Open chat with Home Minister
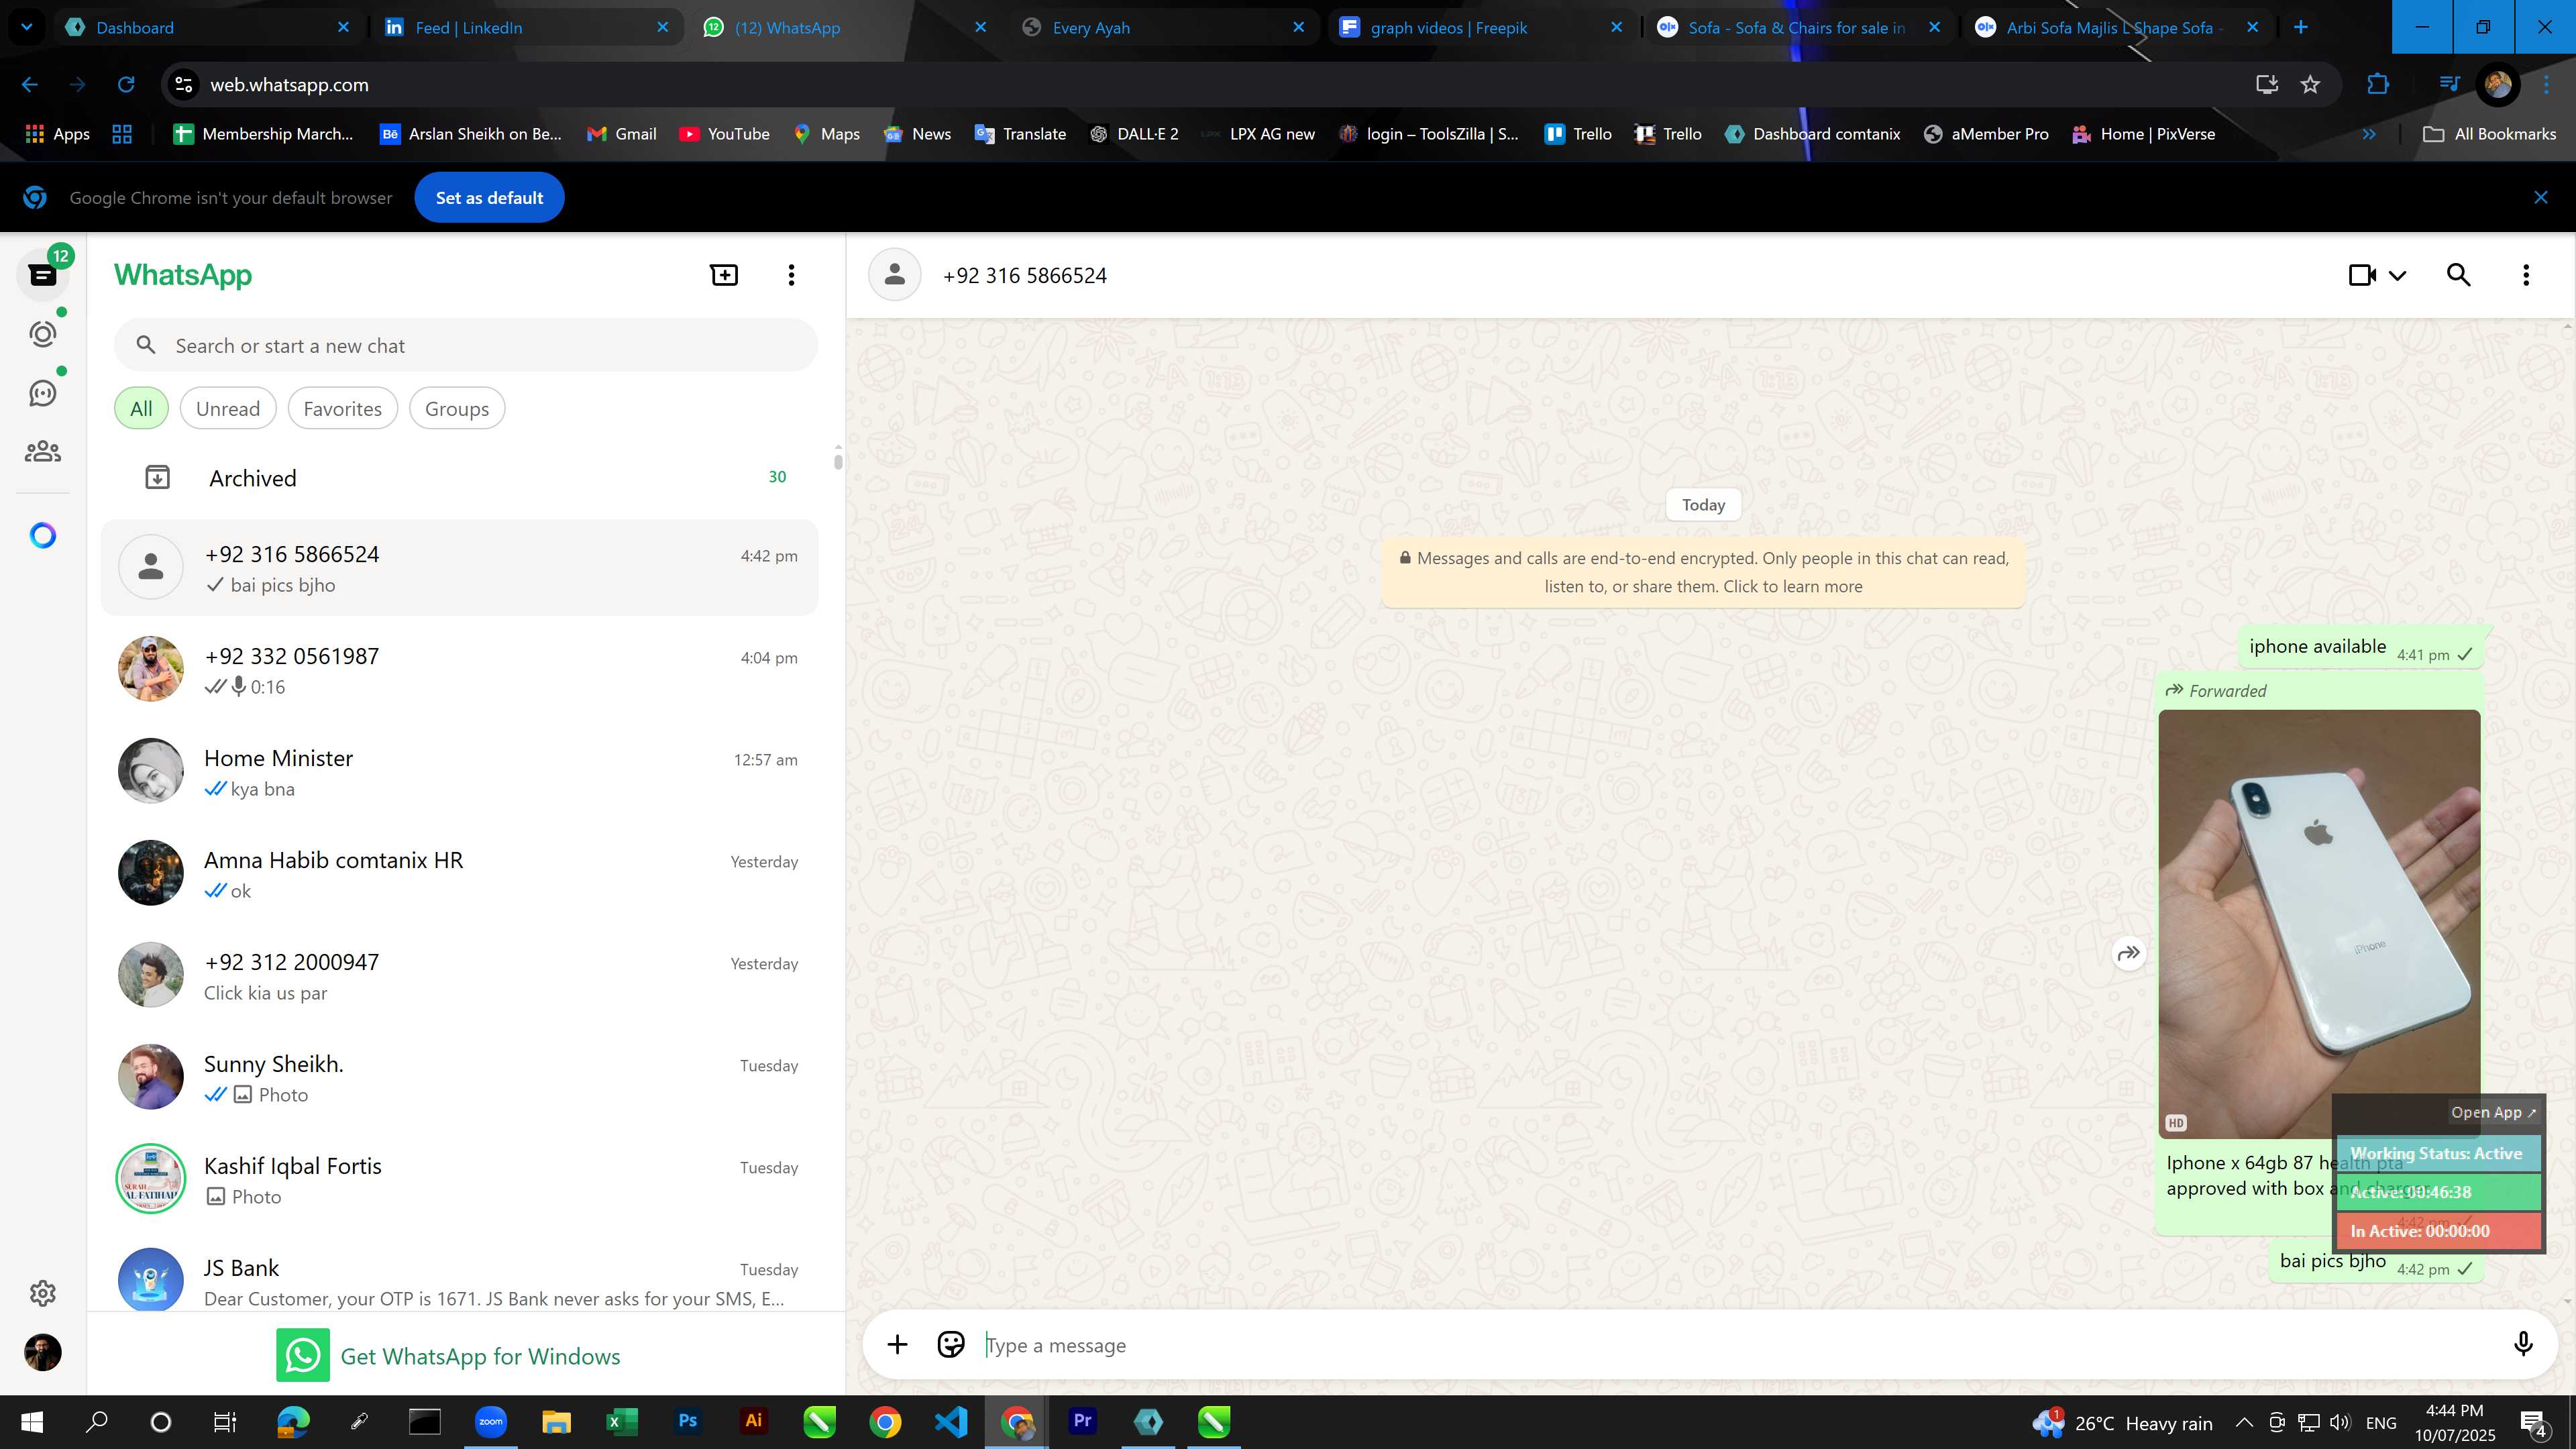Screen dimensions: 2576x1449 point(459,771)
